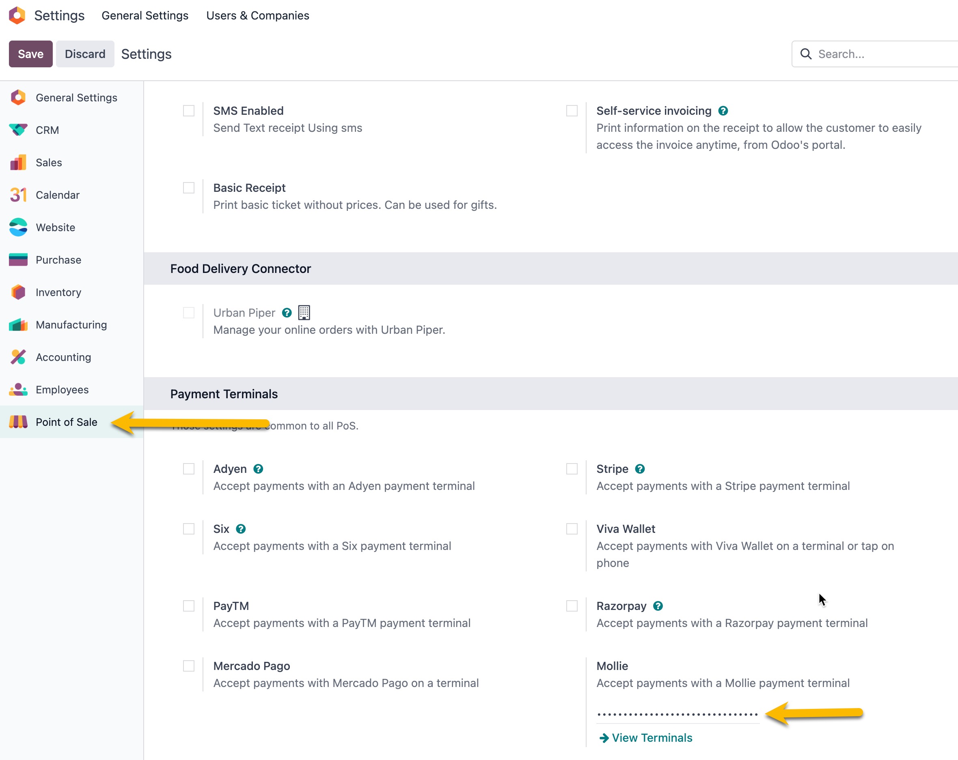This screenshot has width=958, height=760.
Task: Select the Inventory app icon in sidebar
Action: pos(18,292)
